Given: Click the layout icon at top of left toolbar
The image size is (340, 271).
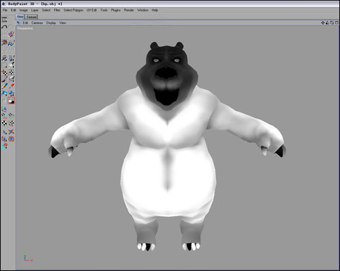Looking at the screenshot, I should click(4, 20).
